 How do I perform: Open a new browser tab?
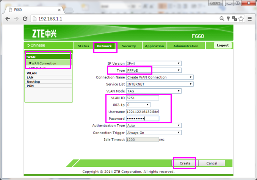click(x=69, y=10)
